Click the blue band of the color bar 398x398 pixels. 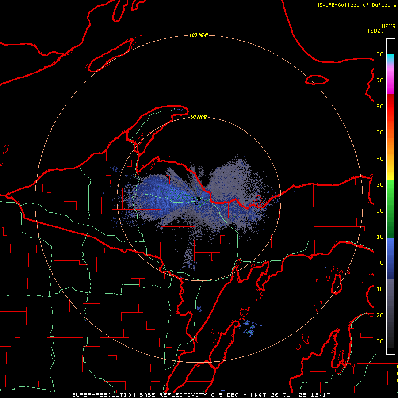[x=390, y=259]
